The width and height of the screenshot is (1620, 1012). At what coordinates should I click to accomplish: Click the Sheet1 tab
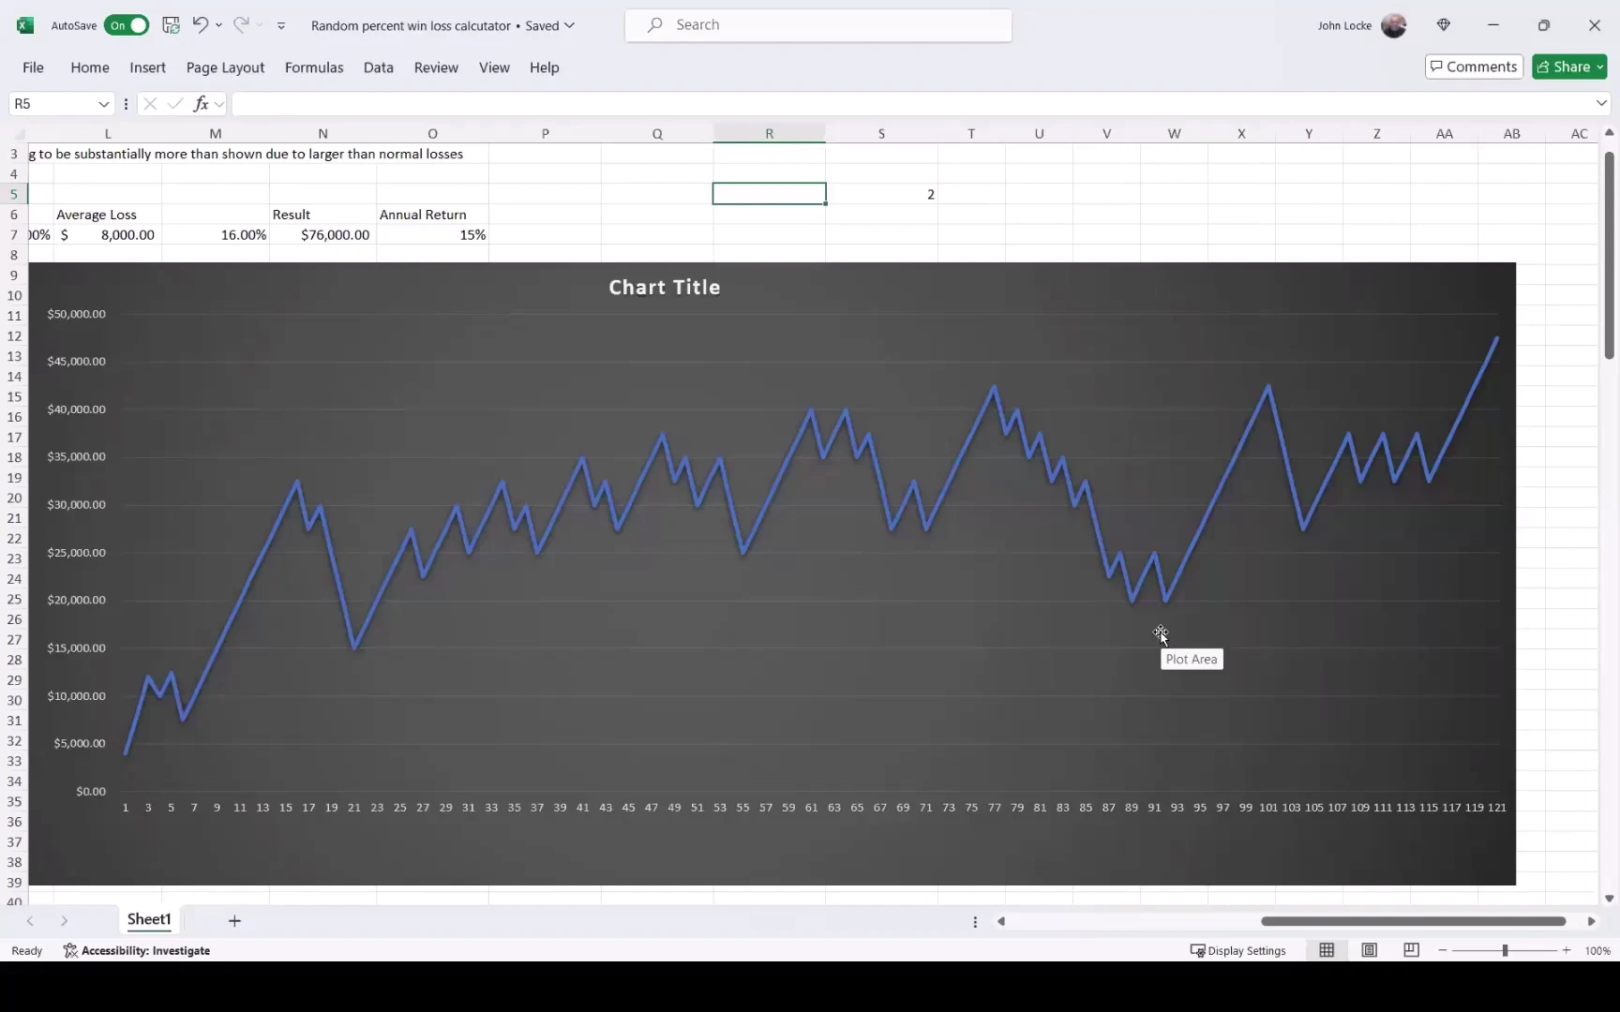[x=149, y=920]
